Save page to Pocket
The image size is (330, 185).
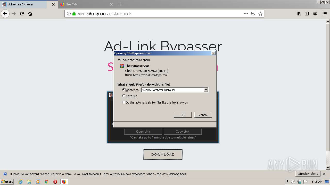point(253,14)
